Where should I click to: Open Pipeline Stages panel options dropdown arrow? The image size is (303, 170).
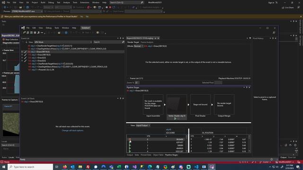pos(244,87)
